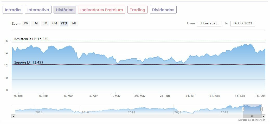Click the To date field
The image size is (270, 124).
point(243,23)
